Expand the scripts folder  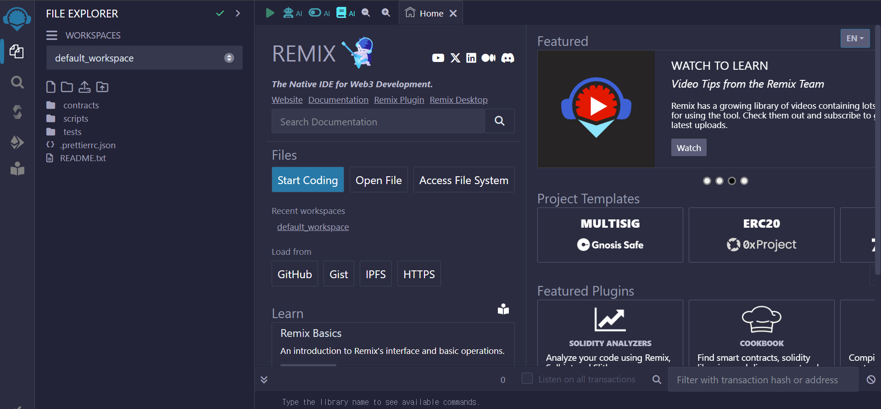coord(76,118)
